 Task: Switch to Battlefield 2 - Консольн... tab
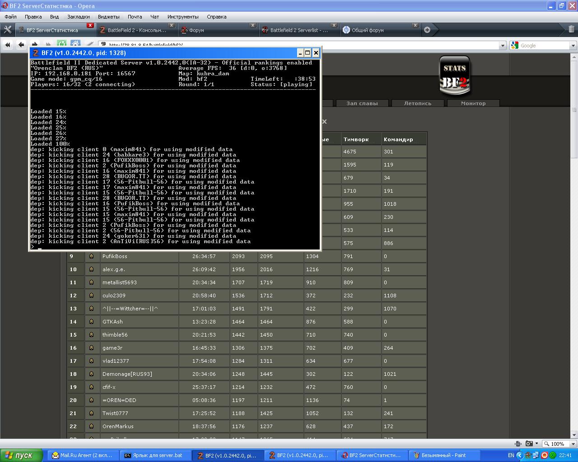click(136, 30)
